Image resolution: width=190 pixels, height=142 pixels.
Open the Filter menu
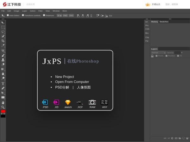coord(40,11)
